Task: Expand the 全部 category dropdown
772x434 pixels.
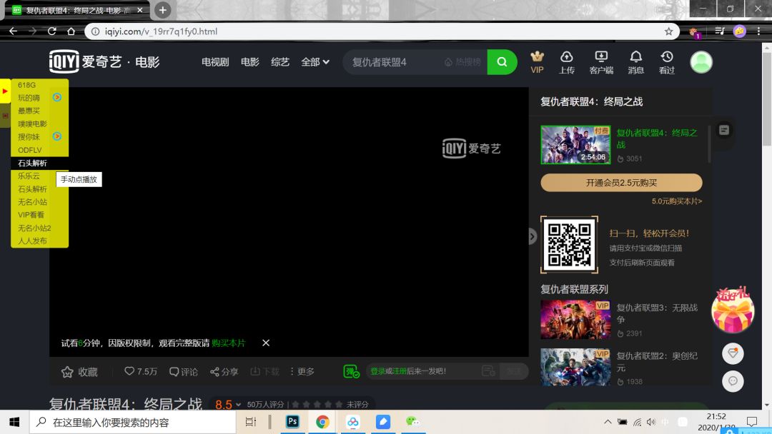Action: coord(315,62)
